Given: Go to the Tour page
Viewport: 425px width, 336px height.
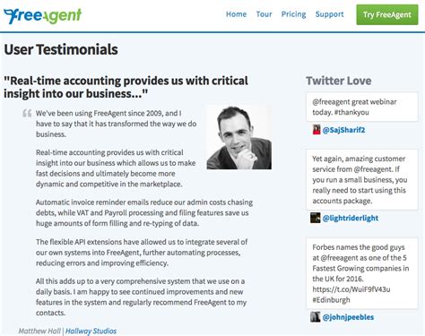Looking at the screenshot, I should (x=264, y=14).
